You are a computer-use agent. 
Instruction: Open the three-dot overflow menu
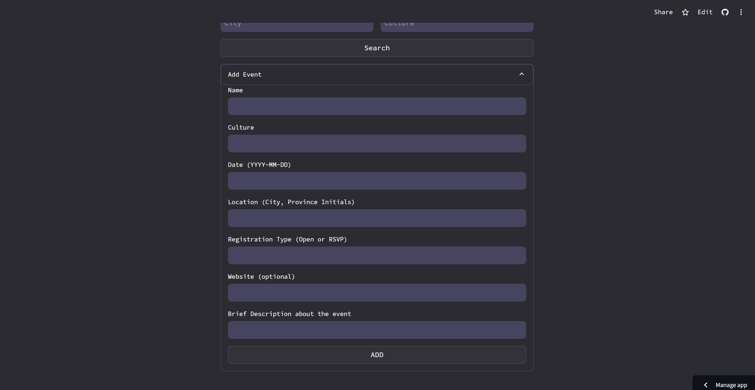click(741, 12)
